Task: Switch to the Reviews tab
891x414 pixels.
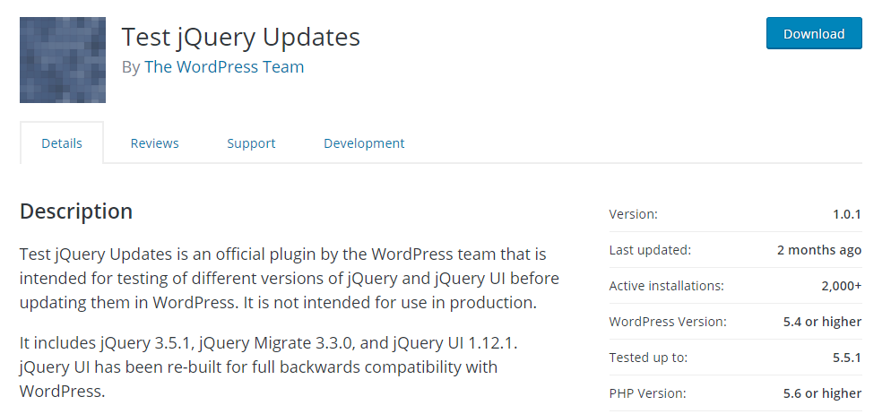Action: click(x=154, y=143)
